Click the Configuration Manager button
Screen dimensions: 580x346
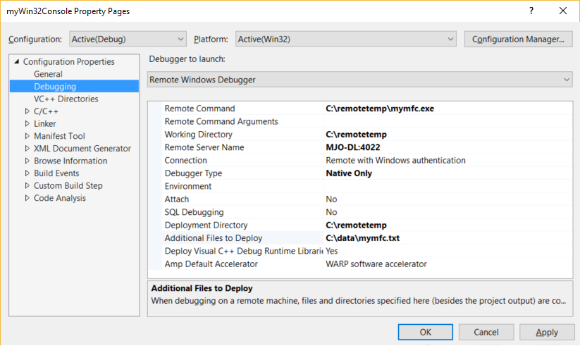coord(517,39)
